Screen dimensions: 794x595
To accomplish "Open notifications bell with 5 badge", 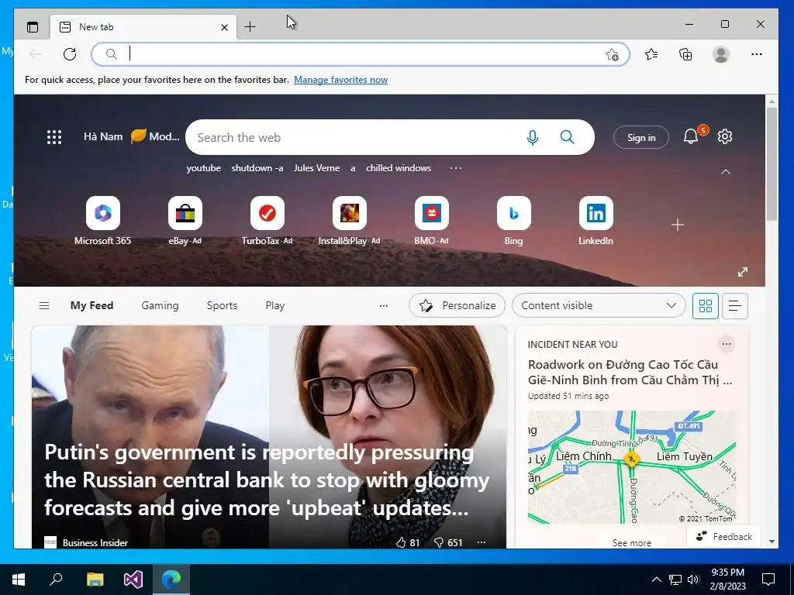I will [691, 136].
